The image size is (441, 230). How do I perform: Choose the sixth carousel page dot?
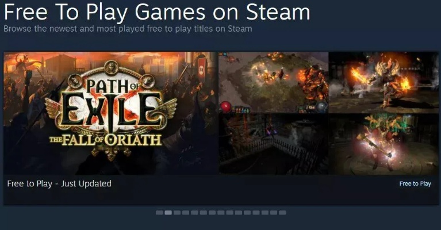point(204,213)
